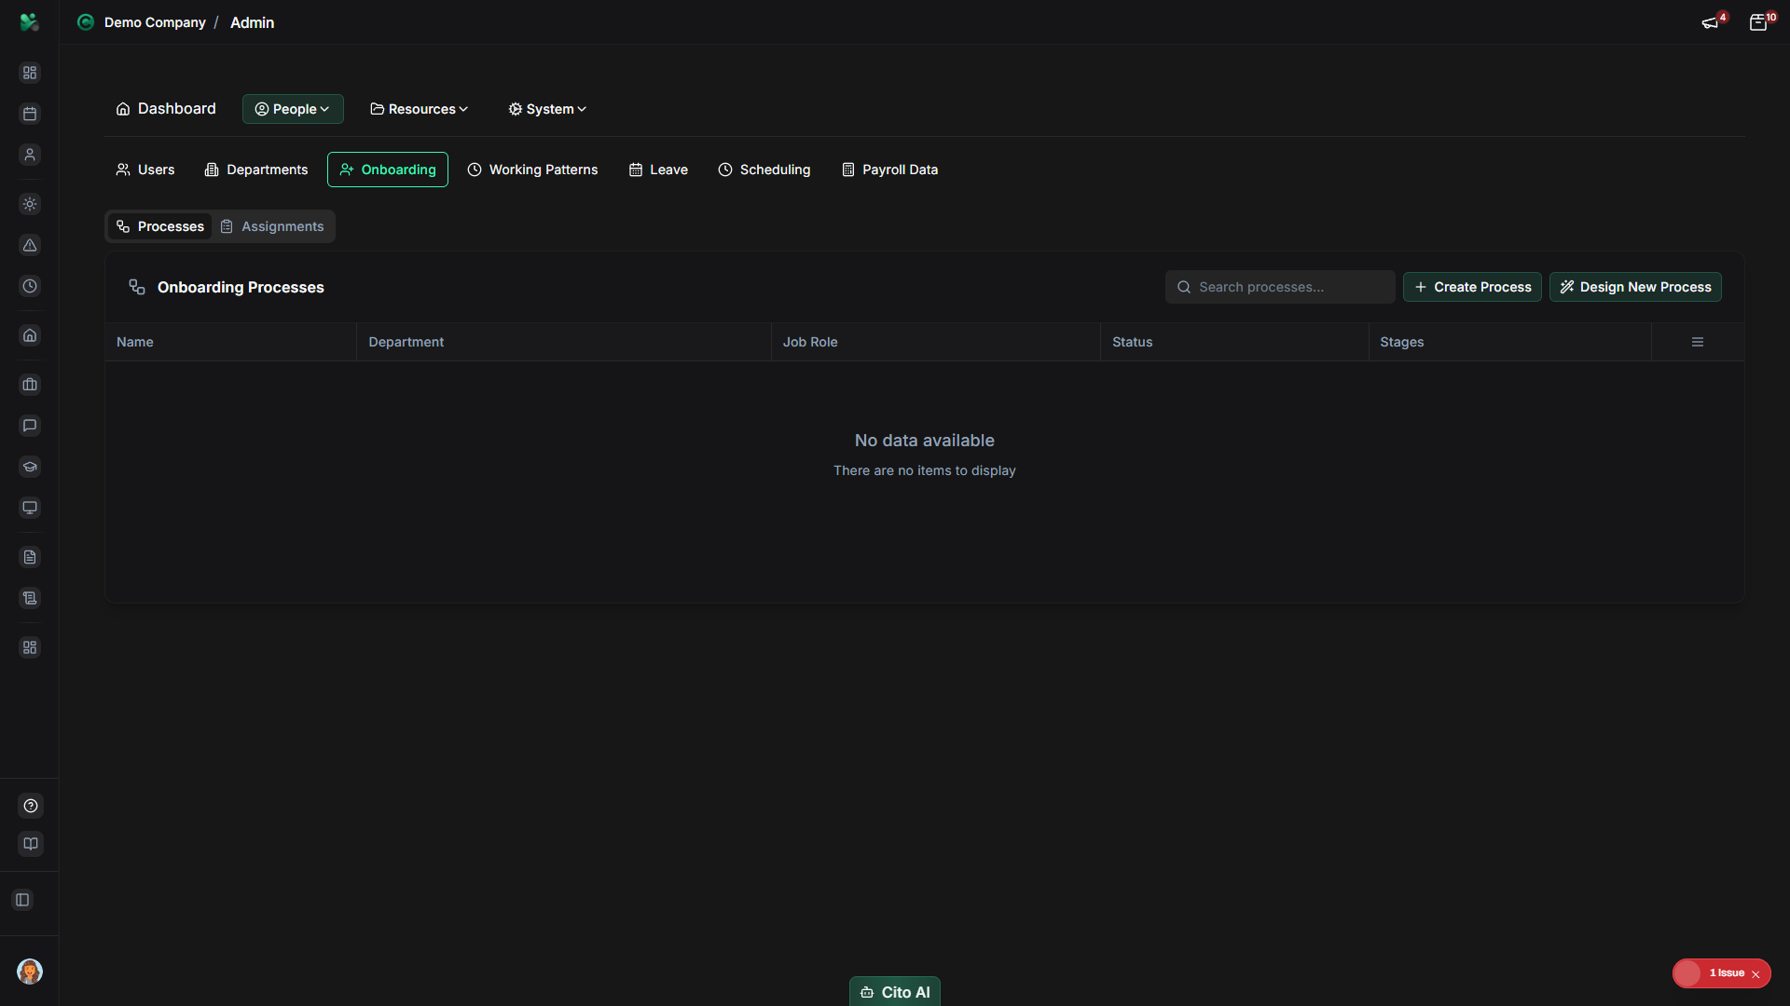The width and height of the screenshot is (1790, 1006).
Task: Open your profile via the avatar
Action: click(x=30, y=972)
